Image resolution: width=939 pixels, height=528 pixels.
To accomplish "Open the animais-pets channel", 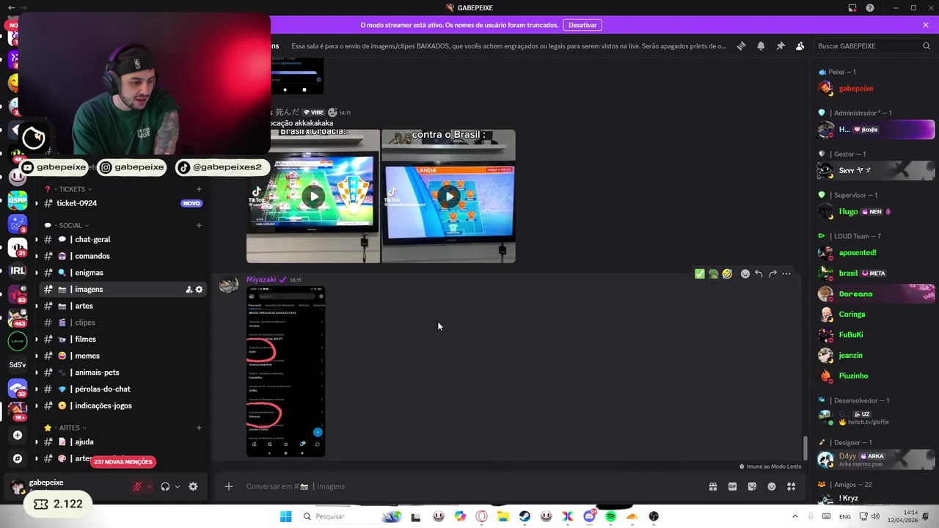I will 123,373.
